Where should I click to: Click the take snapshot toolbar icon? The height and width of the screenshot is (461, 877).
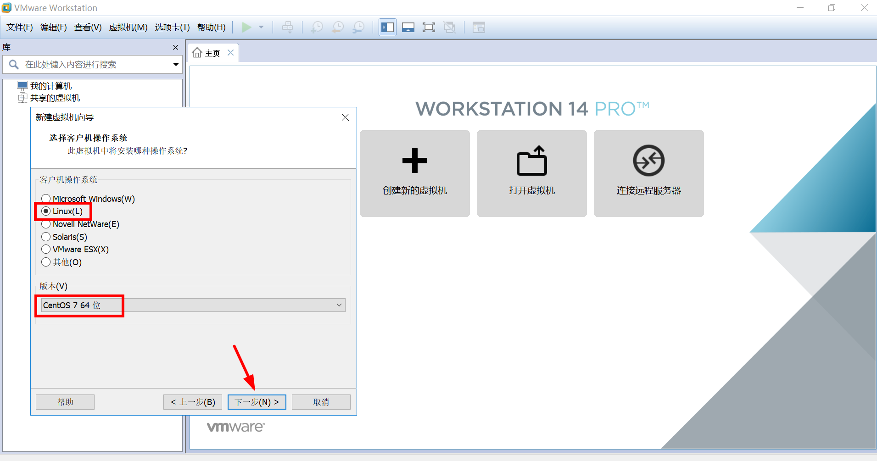tap(317, 28)
